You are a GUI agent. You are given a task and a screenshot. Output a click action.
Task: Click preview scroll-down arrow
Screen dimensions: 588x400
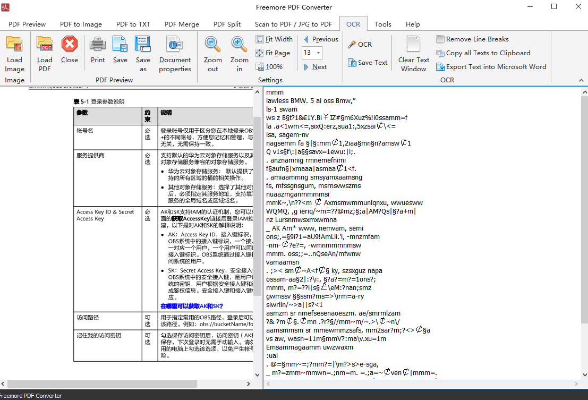pos(257,375)
